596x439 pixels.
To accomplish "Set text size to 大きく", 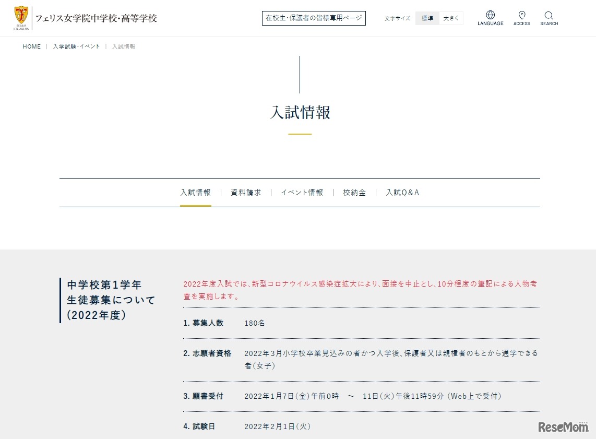I will [x=451, y=18].
